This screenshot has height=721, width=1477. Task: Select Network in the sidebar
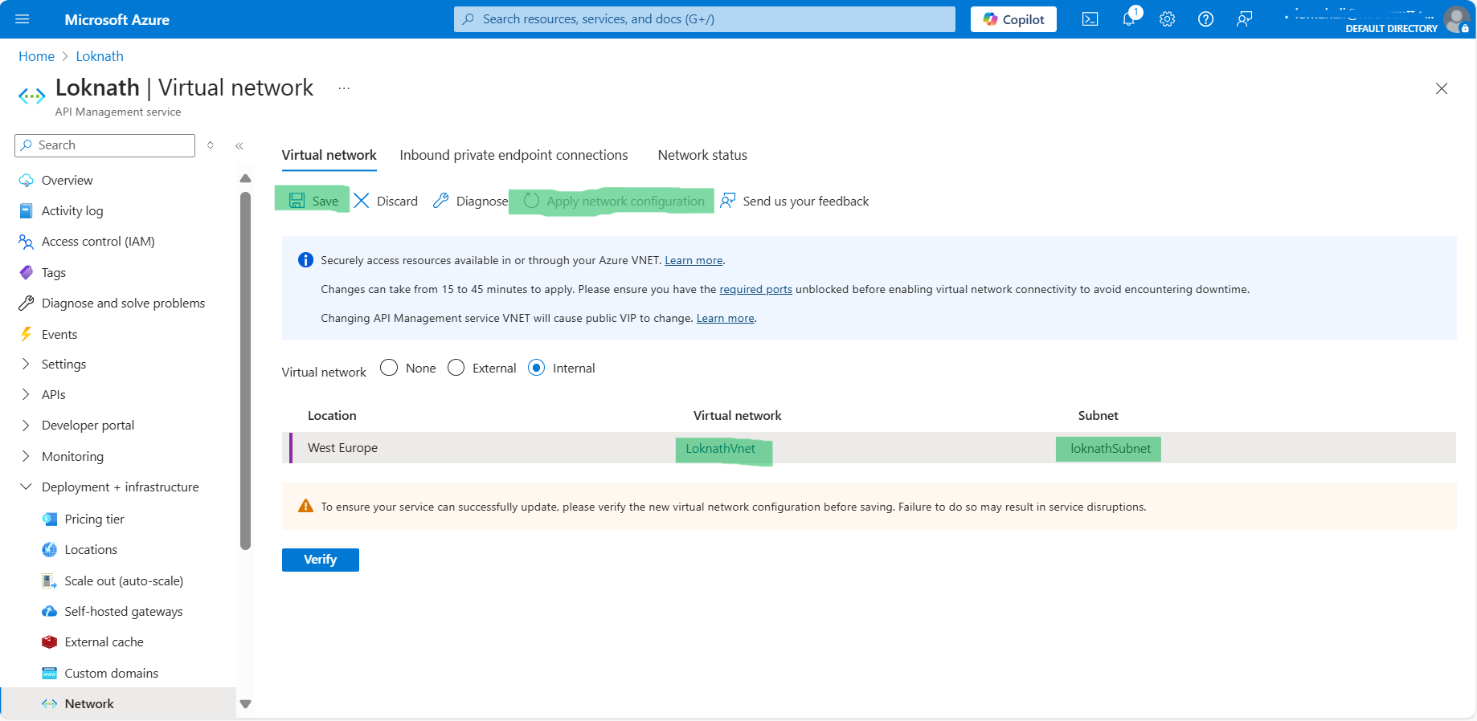[x=118, y=703]
